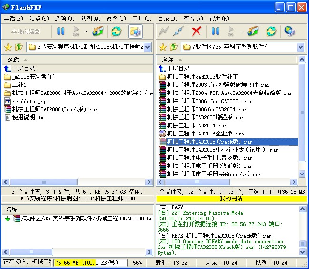This screenshot has width=309, height=269.
Task: Click the 本地浏览器 toolbar label
Action: (25, 31)
